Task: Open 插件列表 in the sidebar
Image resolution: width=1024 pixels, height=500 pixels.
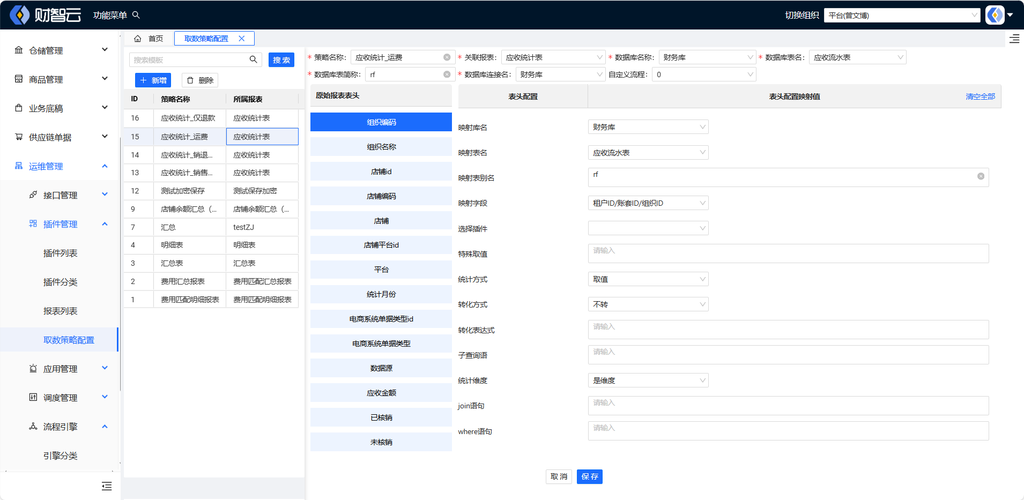Action: (60, 253)
